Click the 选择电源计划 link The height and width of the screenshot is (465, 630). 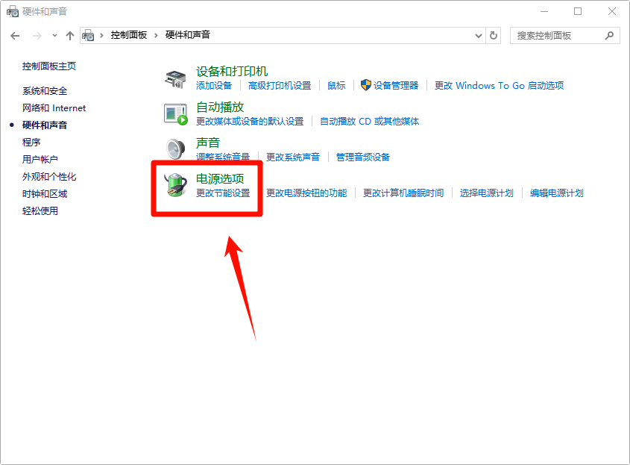487,193
